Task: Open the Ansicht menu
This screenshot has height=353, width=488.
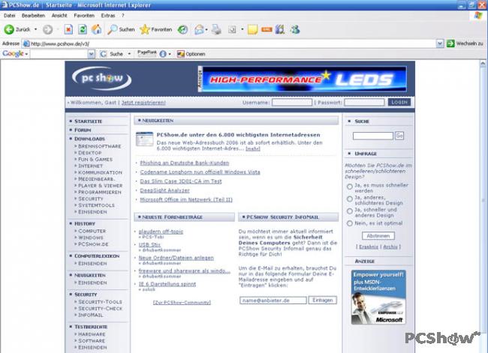Action: click(59, 16)
